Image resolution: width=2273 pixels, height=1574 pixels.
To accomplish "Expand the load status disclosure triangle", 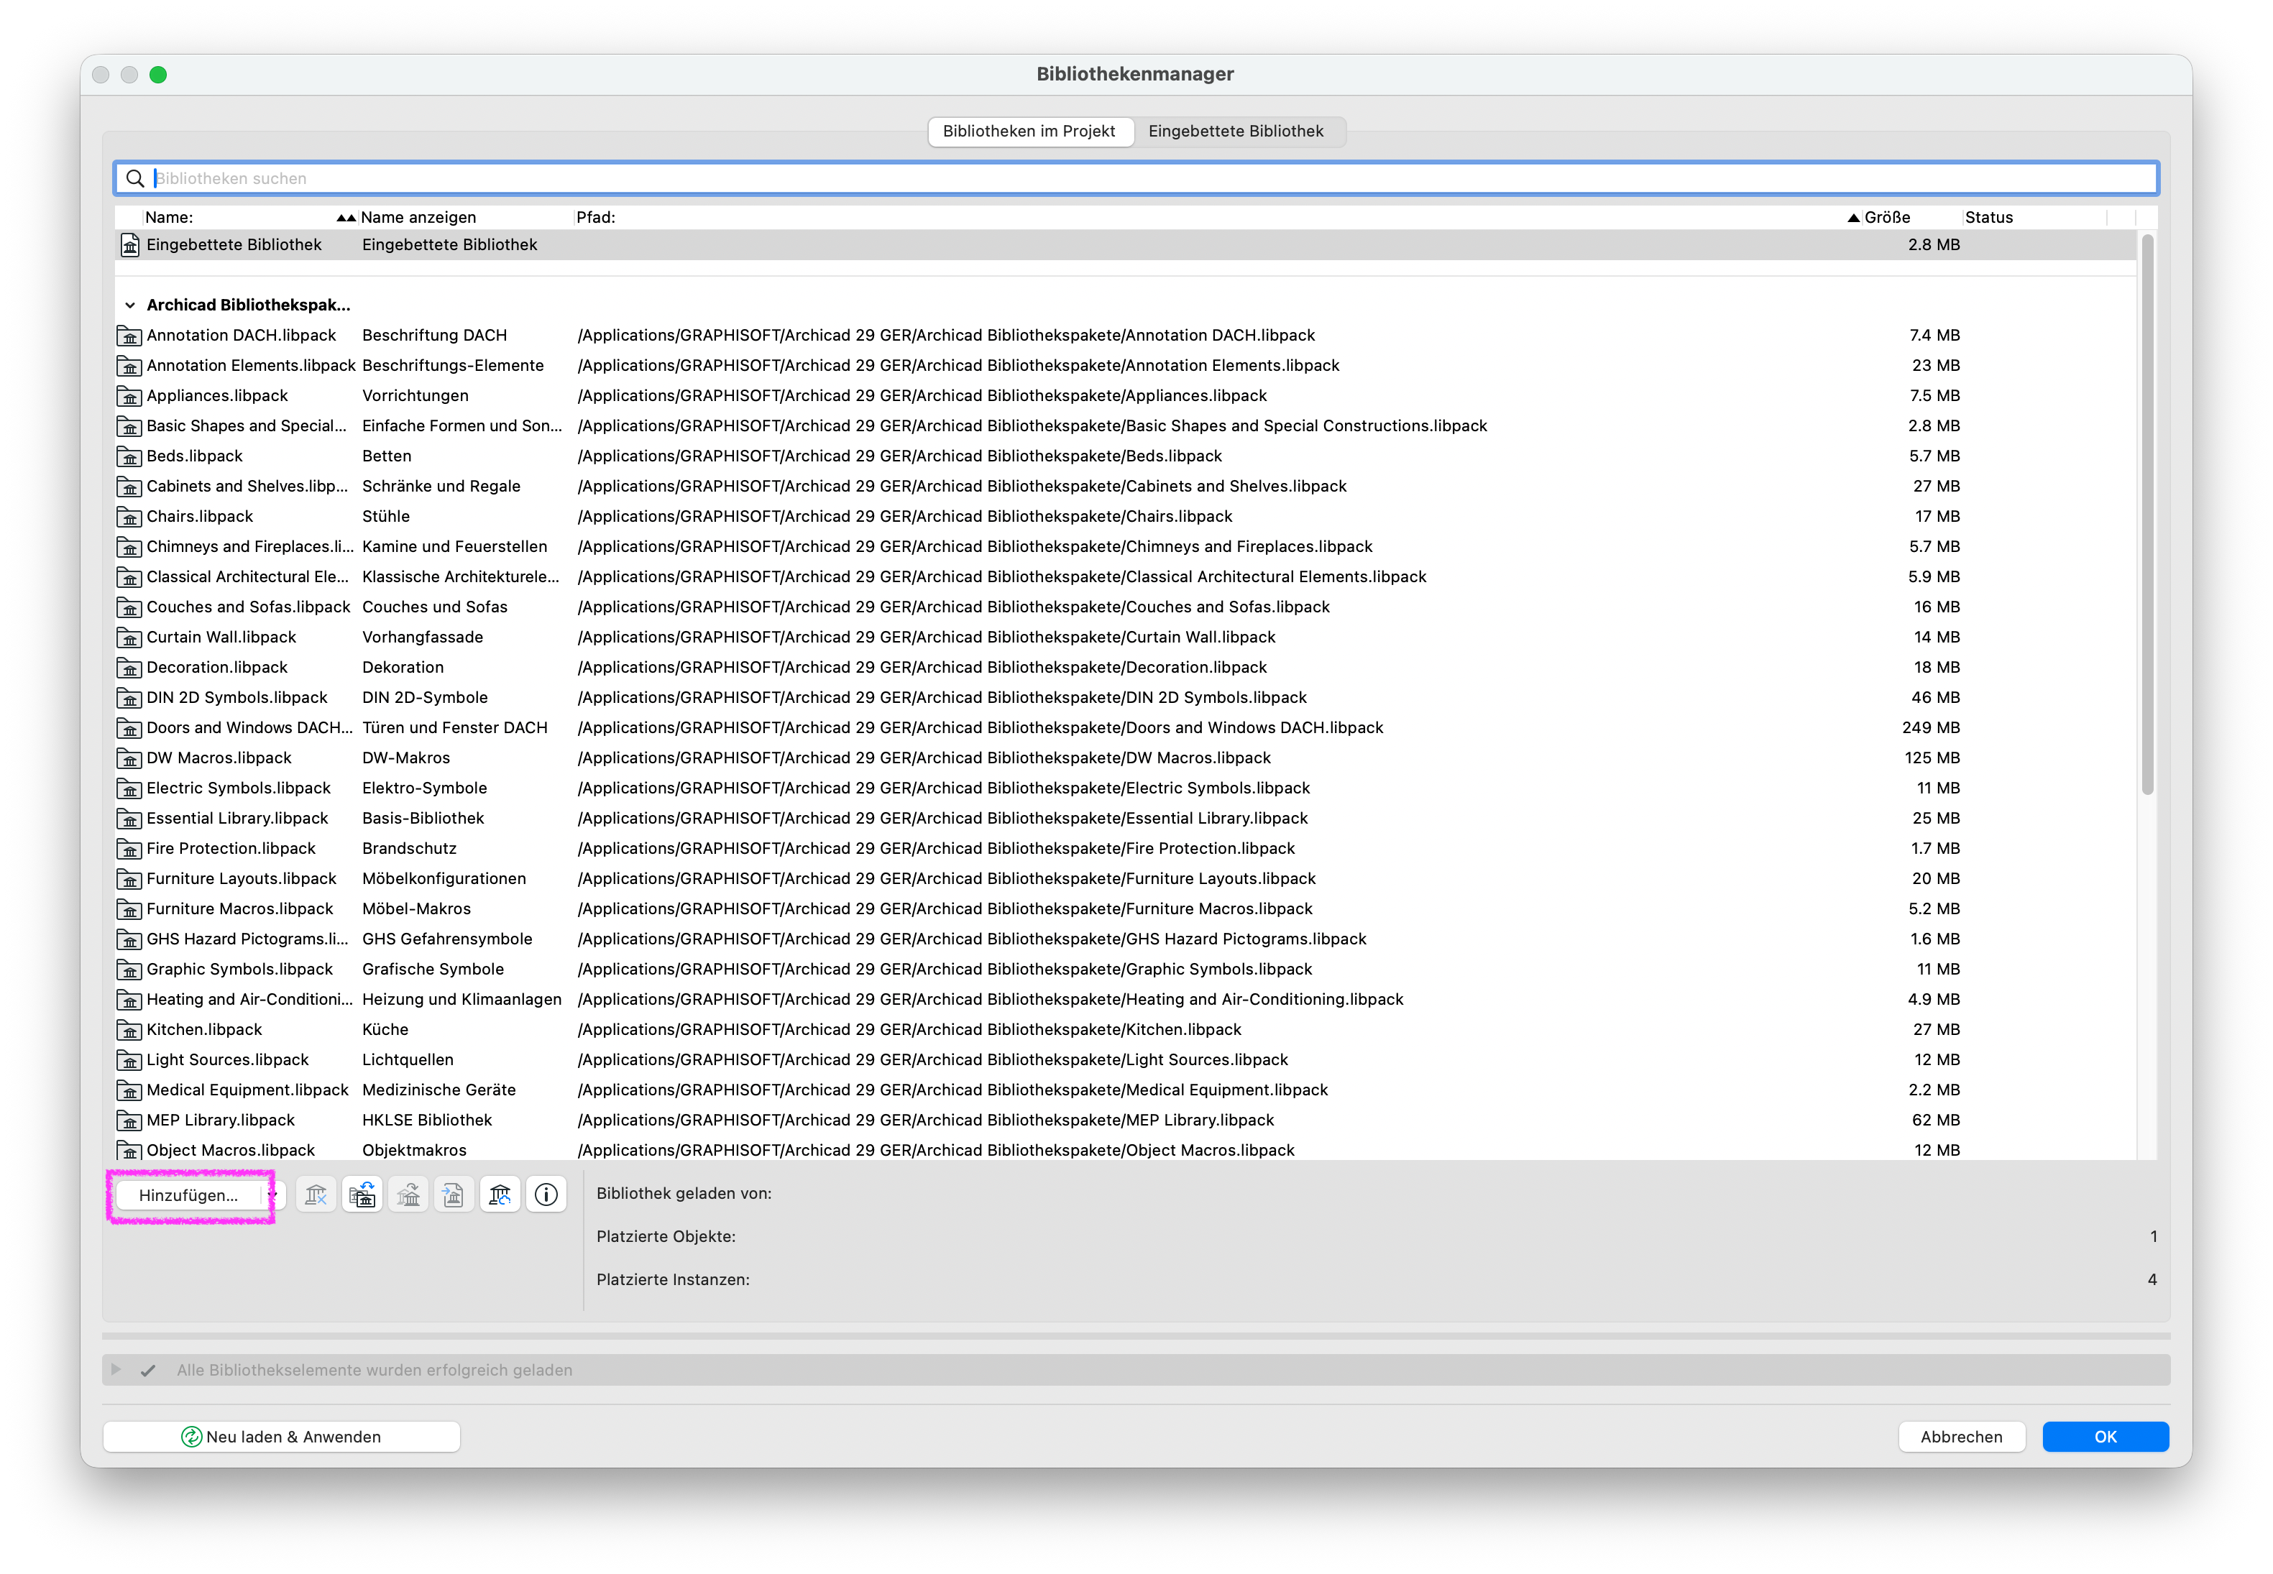I will coord(116,1370).
